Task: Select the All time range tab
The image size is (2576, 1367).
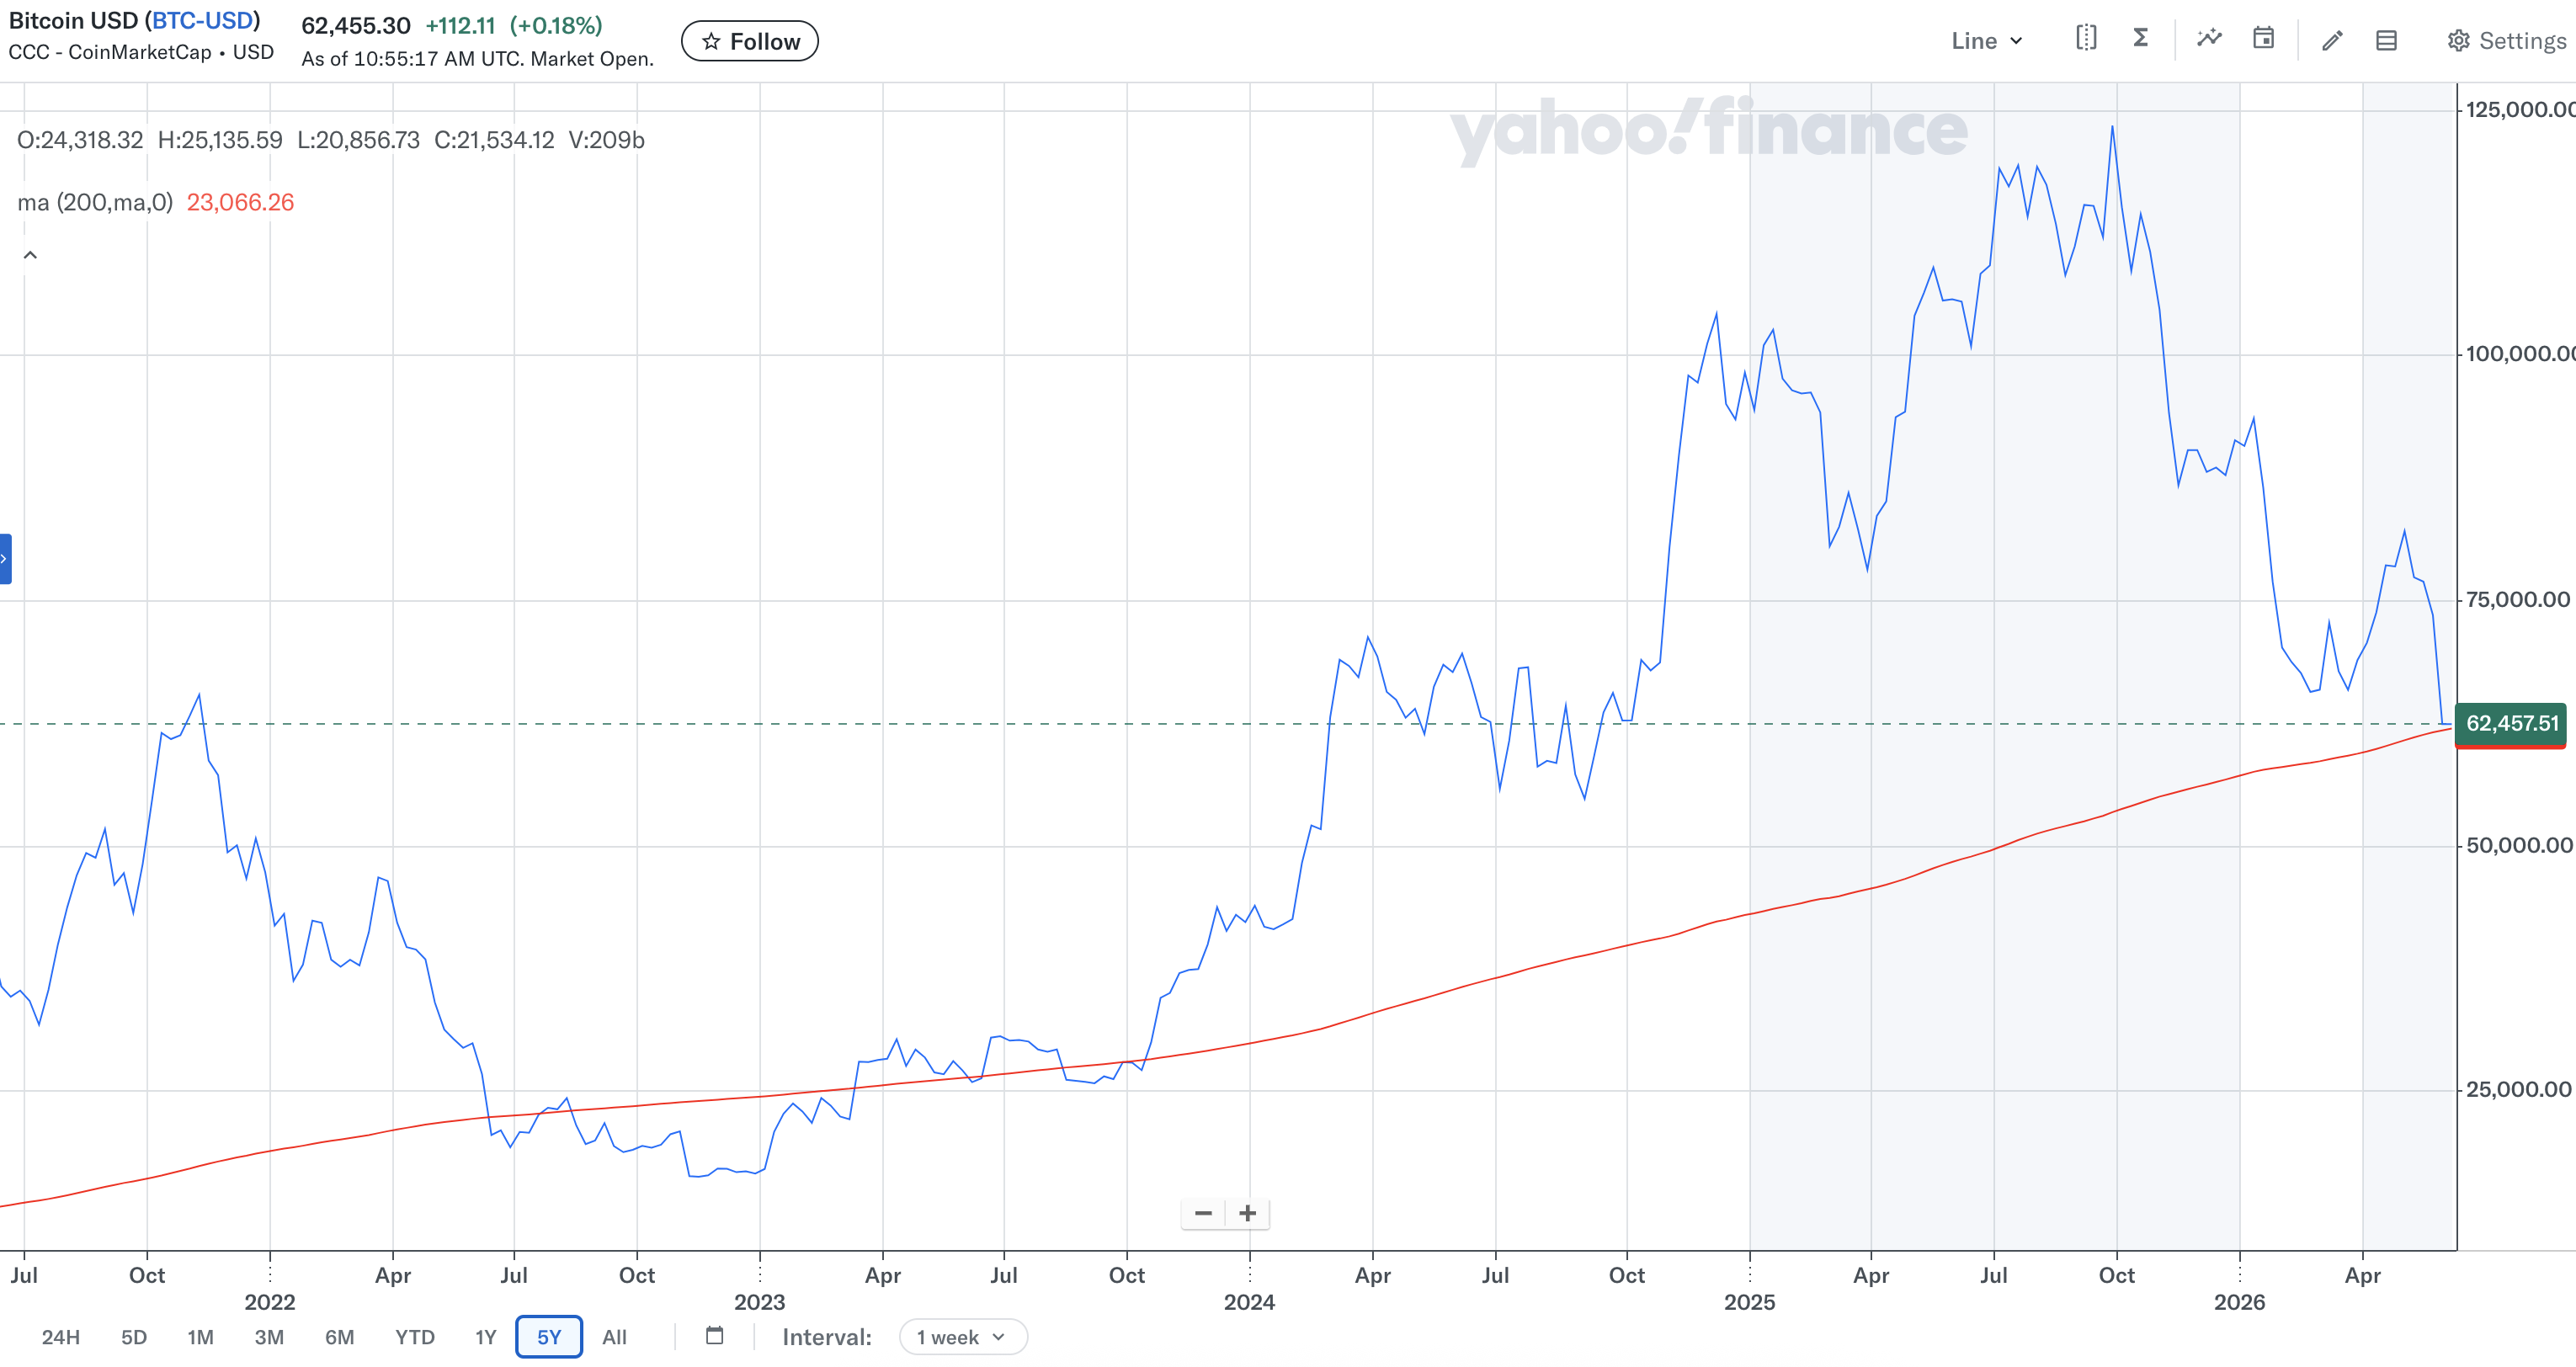Action: [x=614, y=1337]
